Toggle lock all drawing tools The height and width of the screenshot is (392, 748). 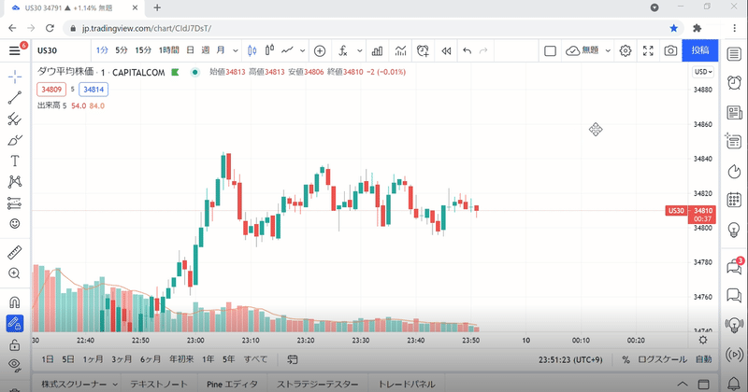coord(15,344)
